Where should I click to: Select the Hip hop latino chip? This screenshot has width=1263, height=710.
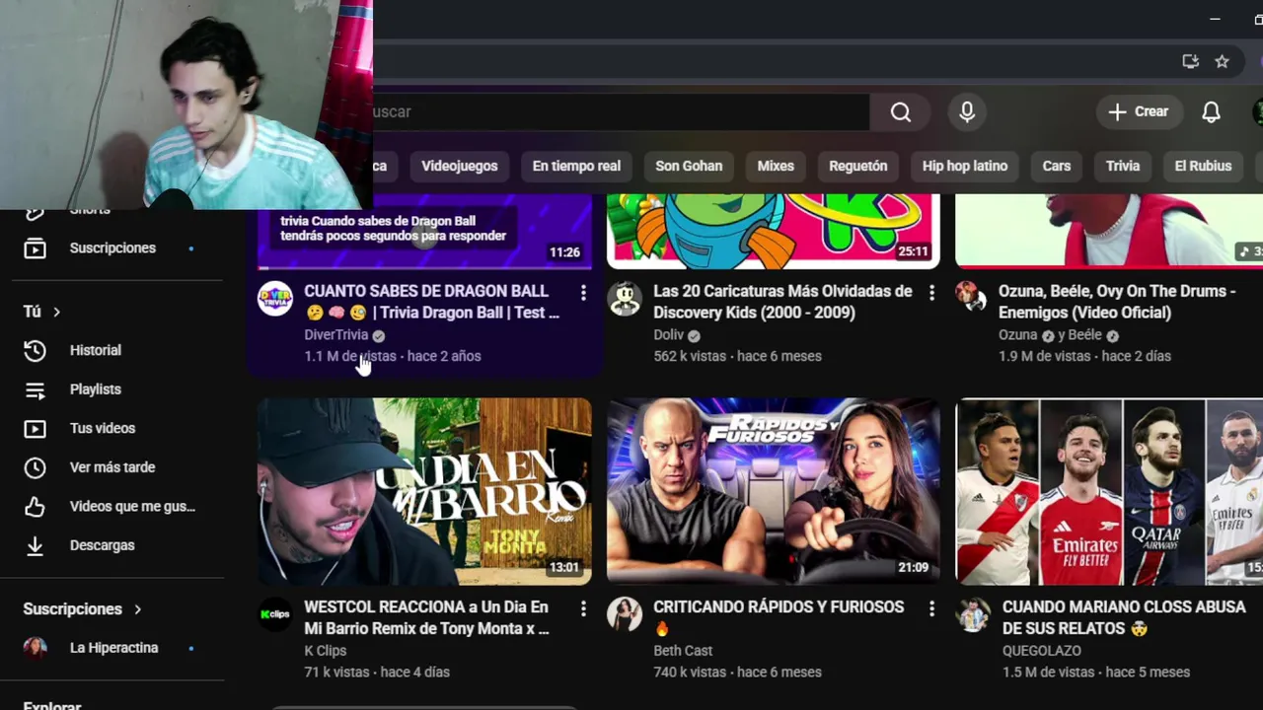(965, 166)
